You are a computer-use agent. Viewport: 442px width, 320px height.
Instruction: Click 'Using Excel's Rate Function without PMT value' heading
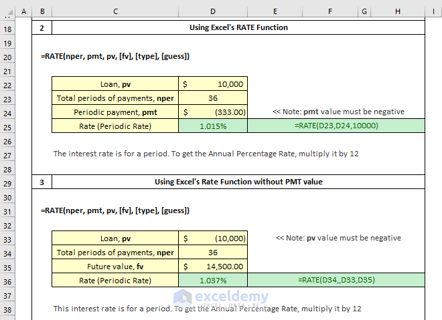(x=238, y=182)
